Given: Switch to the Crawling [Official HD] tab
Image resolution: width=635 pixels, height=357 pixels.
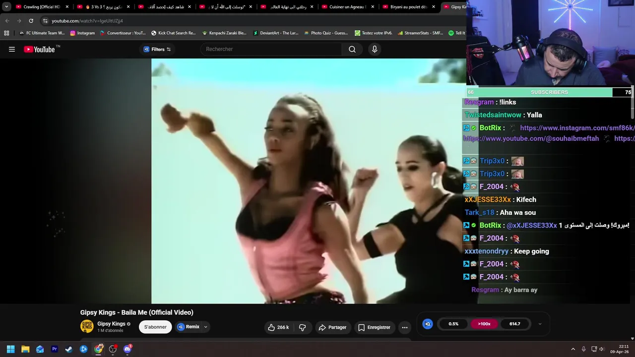Looking at the screenshot, I should pyautogui.click(x=42, y=7).
